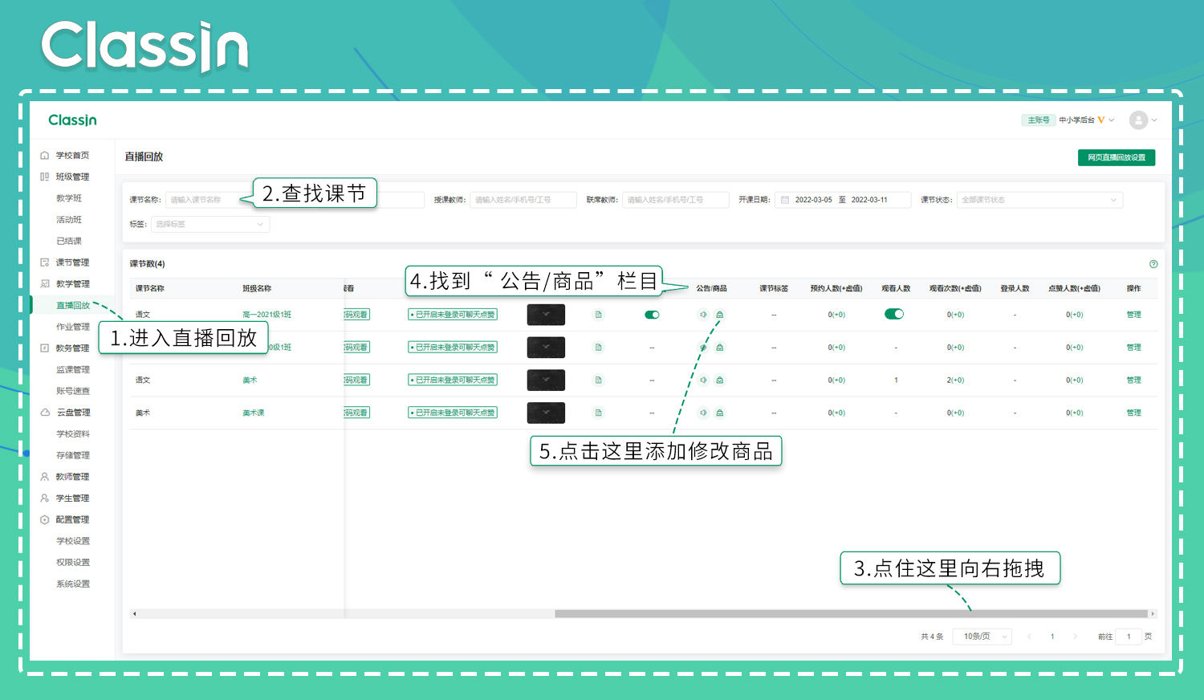Viewport: 1204px width, 700px height.
Task: Open the video thumbnail in the 美术课 row
Action: pos(546,413)
